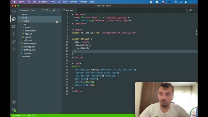
Task: Click the #2c3e50 color swatch
Action: point(84,82)
